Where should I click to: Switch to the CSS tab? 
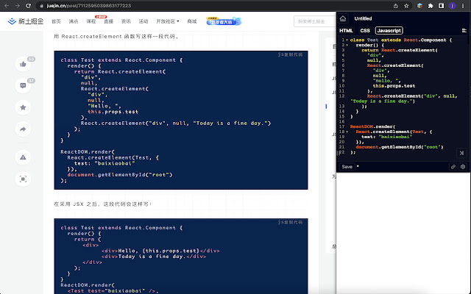[x=365, y=30]
